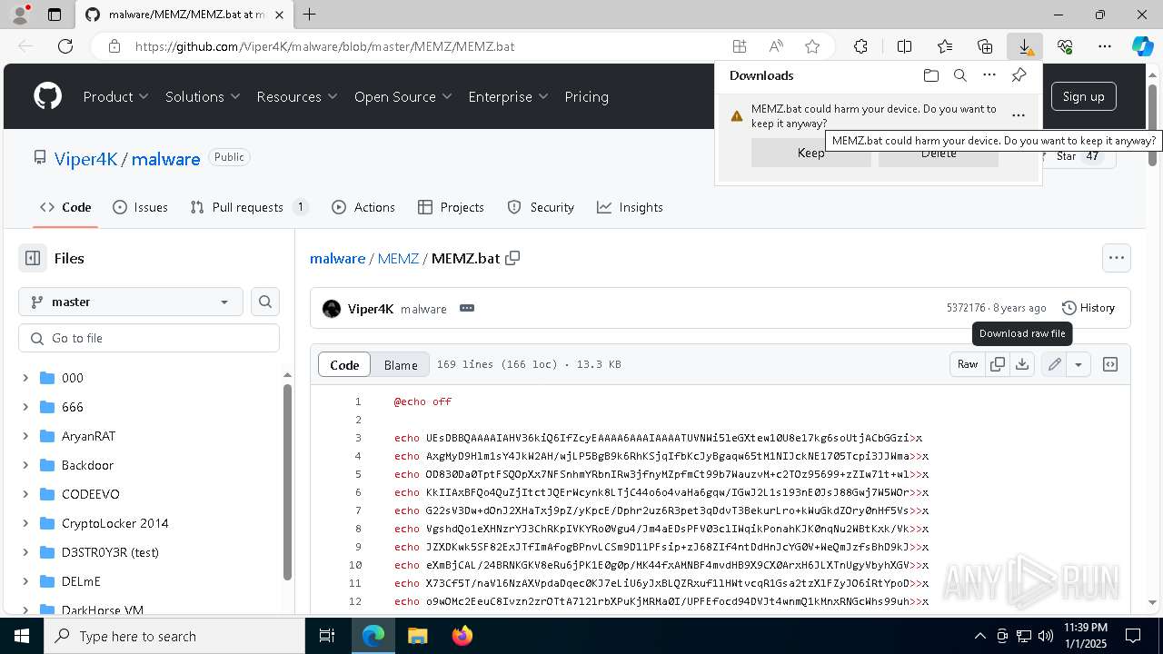Screen dimensions: 1163x654
Task: Open the Actions tab
Action: point(363,207)
